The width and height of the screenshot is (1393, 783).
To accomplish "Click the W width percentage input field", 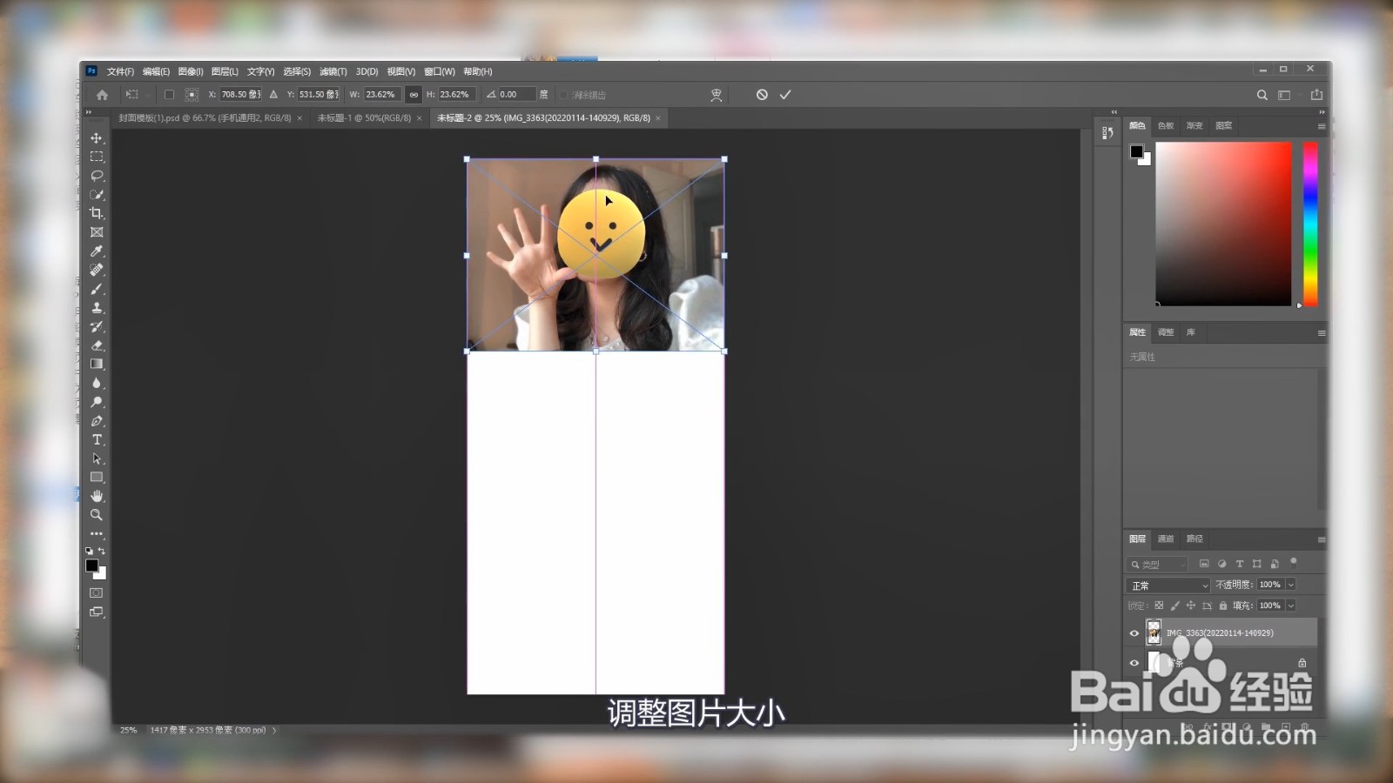I will tap(380, 94).
